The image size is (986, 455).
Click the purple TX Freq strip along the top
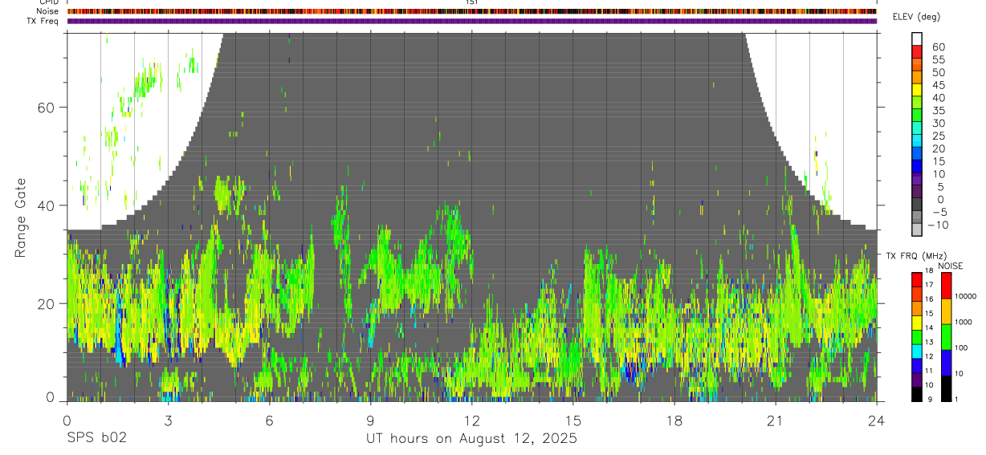tap(472, 21)
